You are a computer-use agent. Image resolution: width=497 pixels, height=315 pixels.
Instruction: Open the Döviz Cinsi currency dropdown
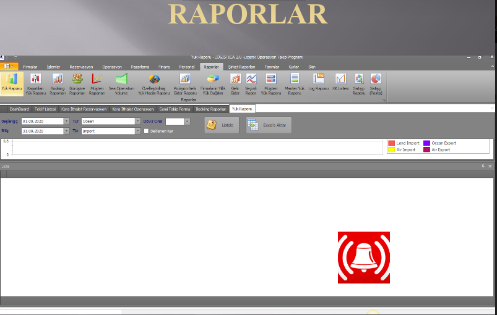(187, 122)
